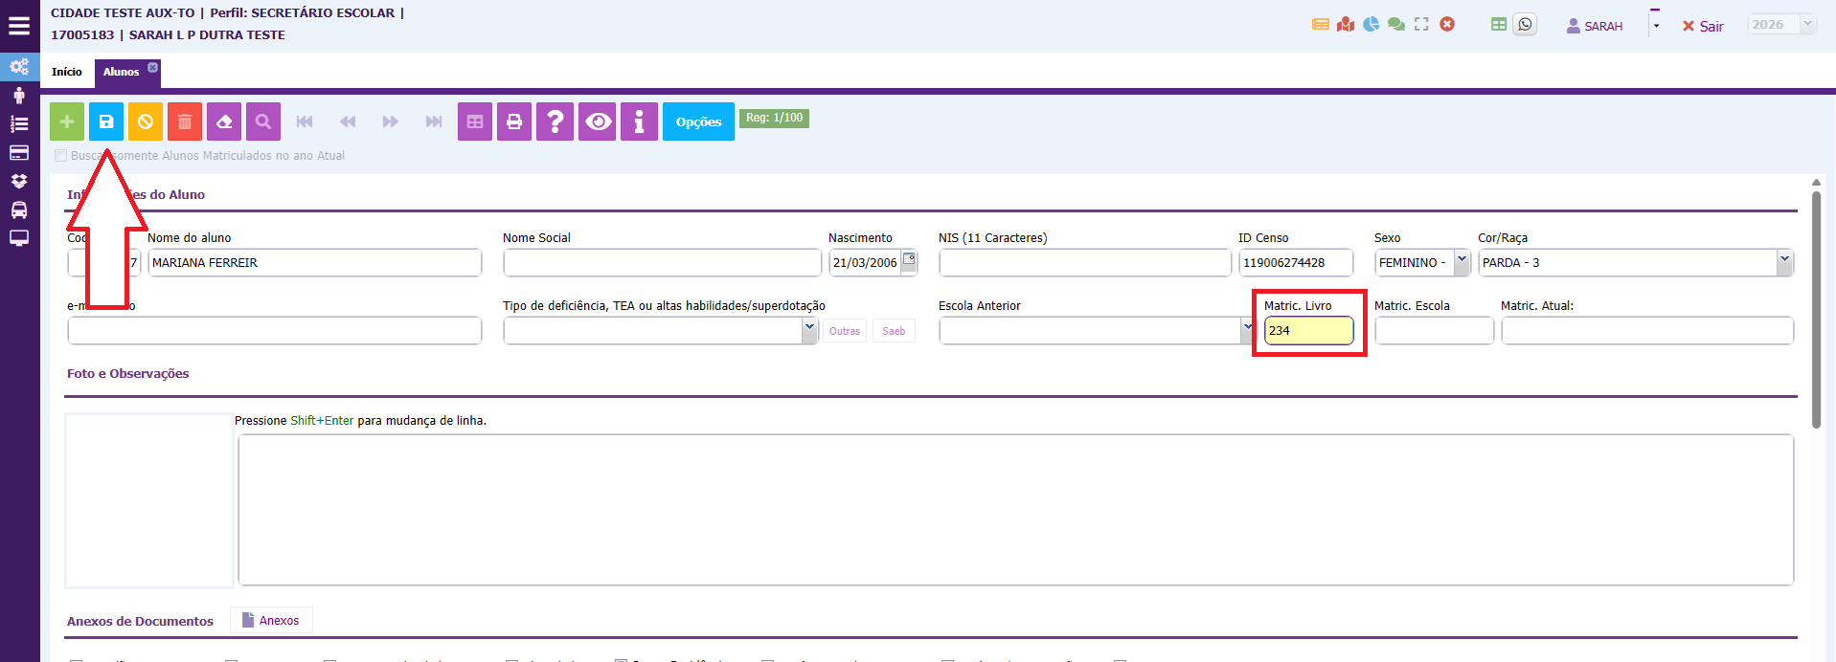
Task: Expand the Sexo dropdown showing FEMININO
Action: (1462, 261)
